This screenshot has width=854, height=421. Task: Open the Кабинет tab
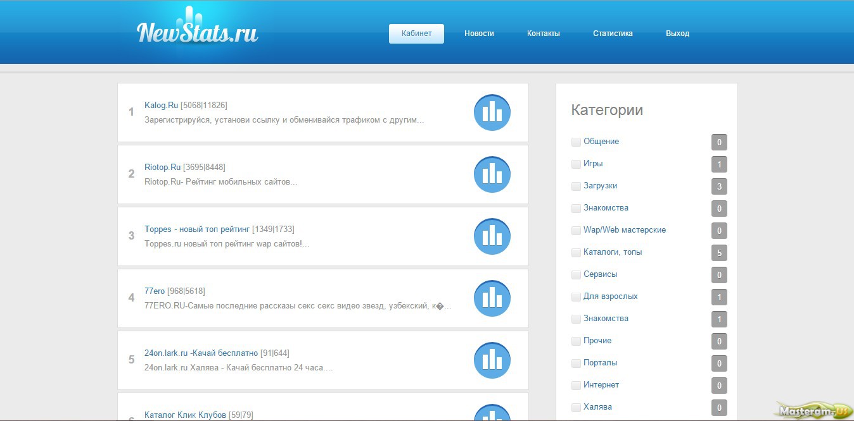point(416,34)
